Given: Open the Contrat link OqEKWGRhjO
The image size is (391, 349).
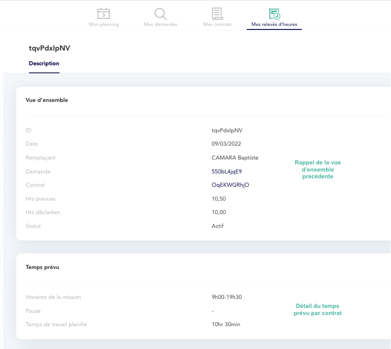Looking at the screenshot, I should coord(230,185).
